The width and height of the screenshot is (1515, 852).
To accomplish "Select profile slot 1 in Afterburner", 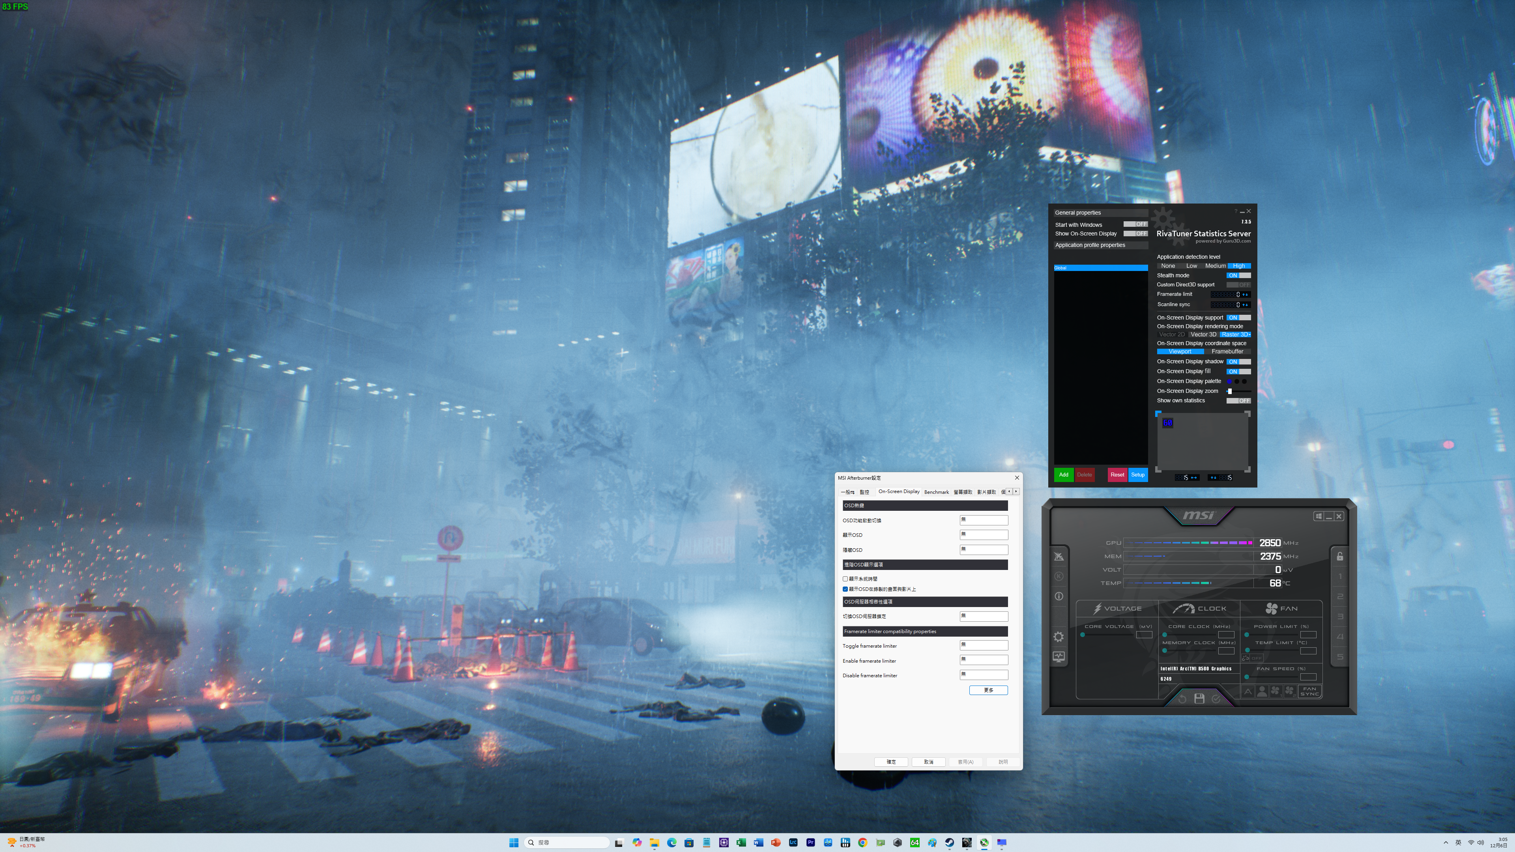I will click(1340, 577).
